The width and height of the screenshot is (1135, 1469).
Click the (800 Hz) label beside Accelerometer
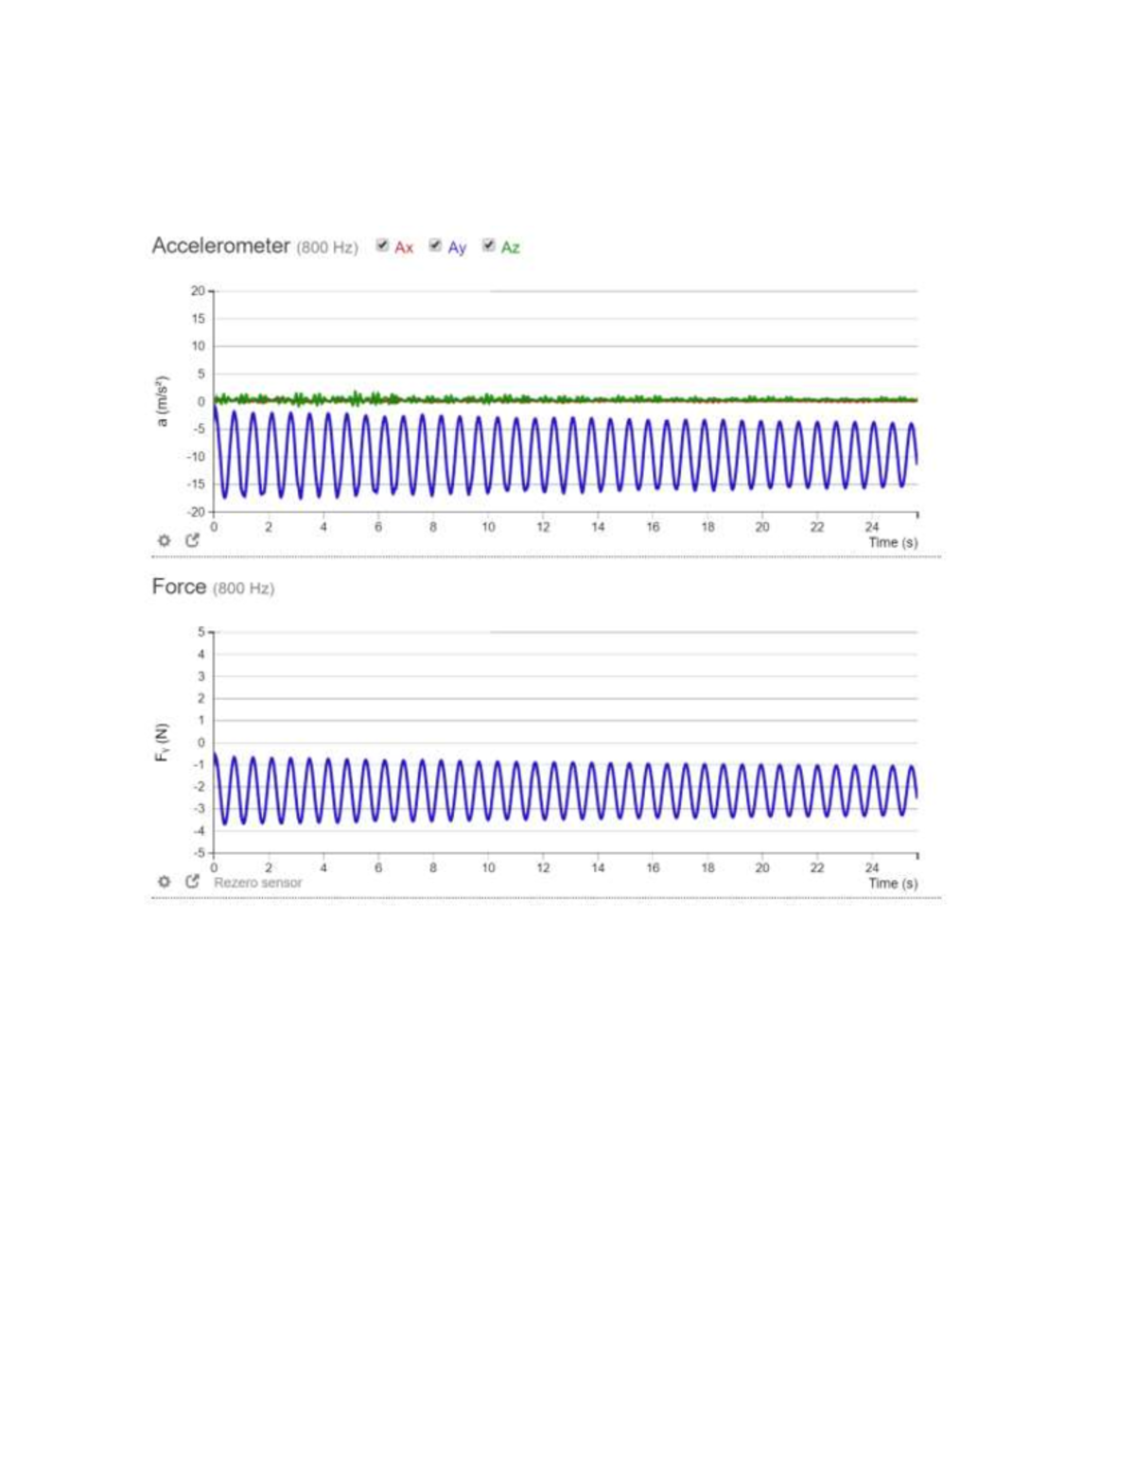327,249
